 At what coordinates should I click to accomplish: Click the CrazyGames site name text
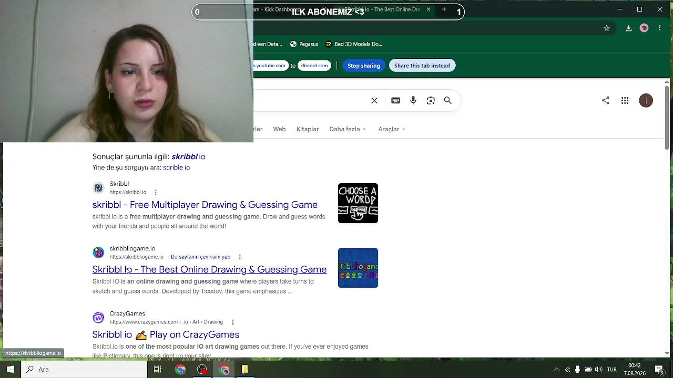click(x=127, y=313)
